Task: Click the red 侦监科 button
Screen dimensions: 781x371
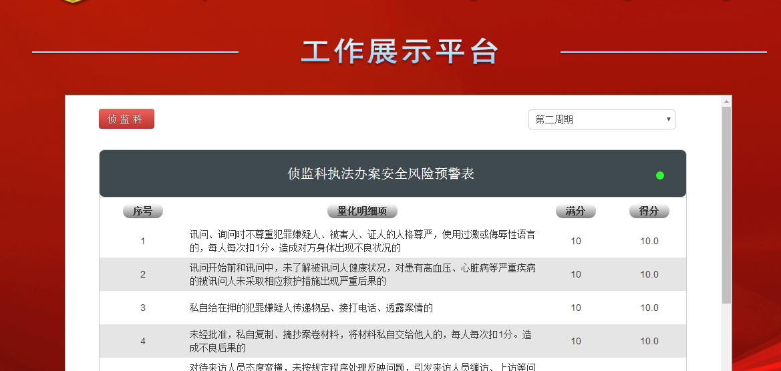Action: click(x=126, y=119)
